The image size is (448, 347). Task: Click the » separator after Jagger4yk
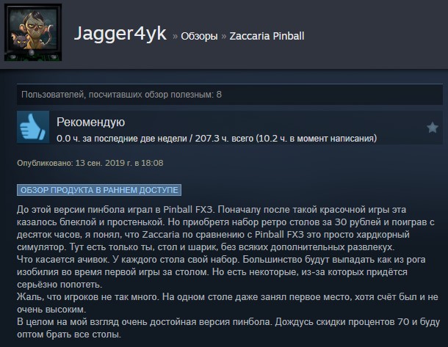point(175,36)
